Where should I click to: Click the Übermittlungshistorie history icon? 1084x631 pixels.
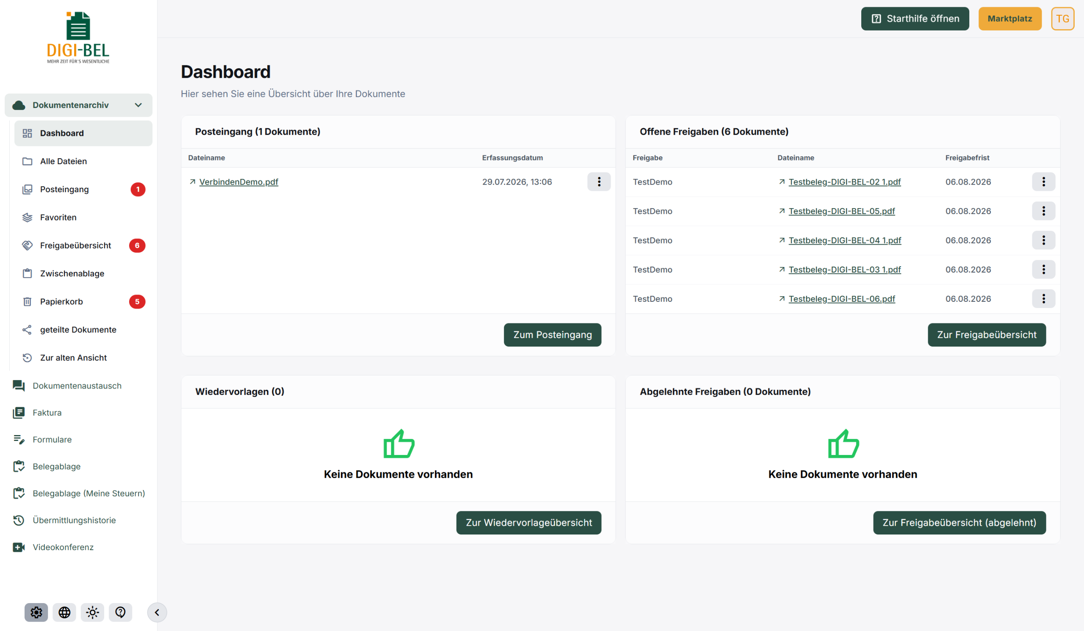19,520
